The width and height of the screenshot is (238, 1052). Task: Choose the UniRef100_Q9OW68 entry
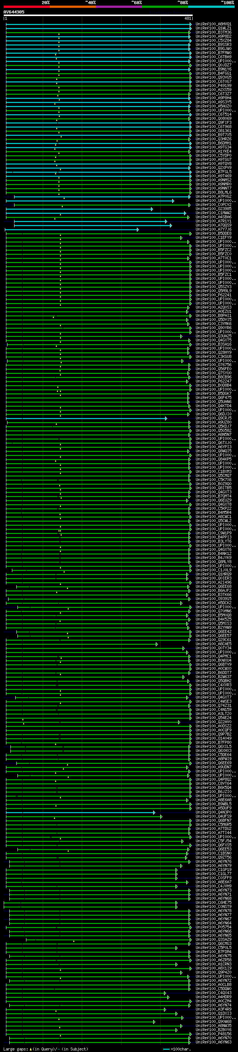point(213,1021)
